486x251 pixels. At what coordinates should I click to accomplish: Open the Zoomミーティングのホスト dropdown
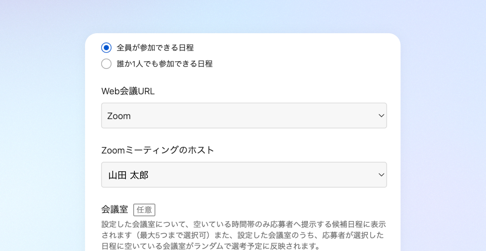click(x=244, y=175)
